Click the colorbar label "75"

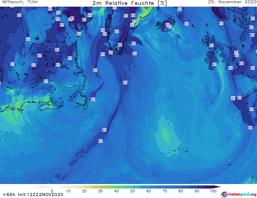click(164, 191)
